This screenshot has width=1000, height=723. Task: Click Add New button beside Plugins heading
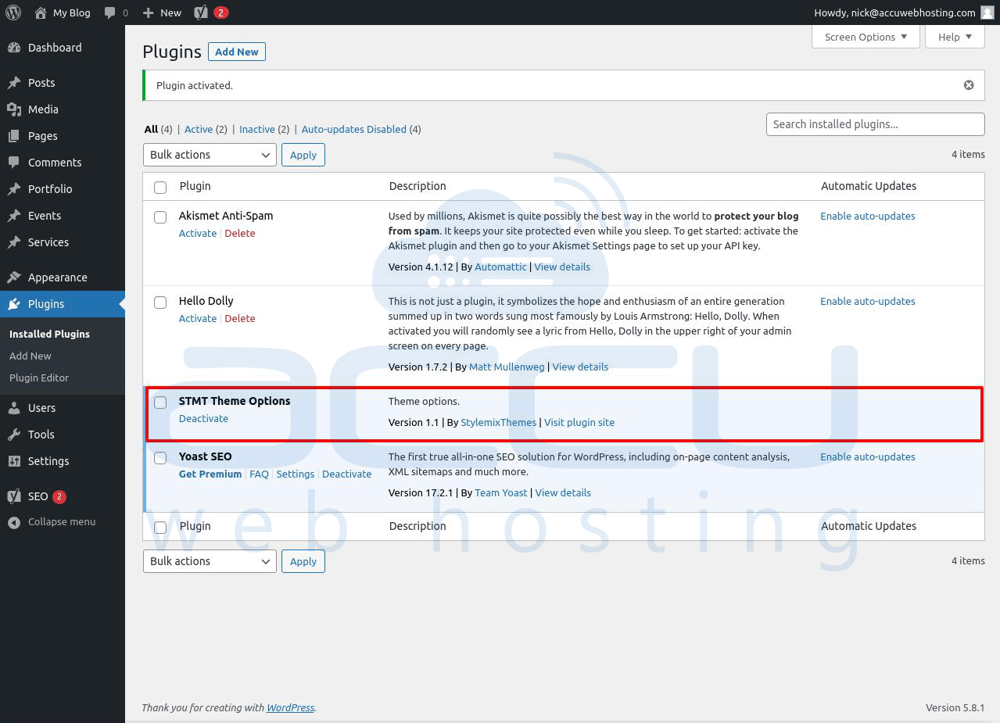[x=237, y=52]
